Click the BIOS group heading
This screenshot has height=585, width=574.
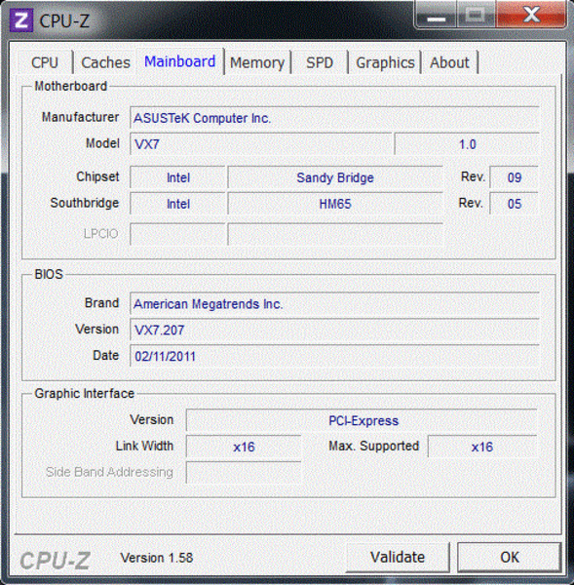49,274
